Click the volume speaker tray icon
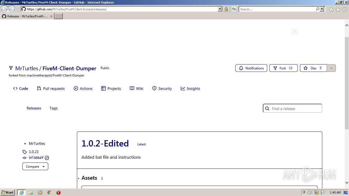The width and height of the screenshot is (349, 196). pyautogui.click(x=310, y=192)
